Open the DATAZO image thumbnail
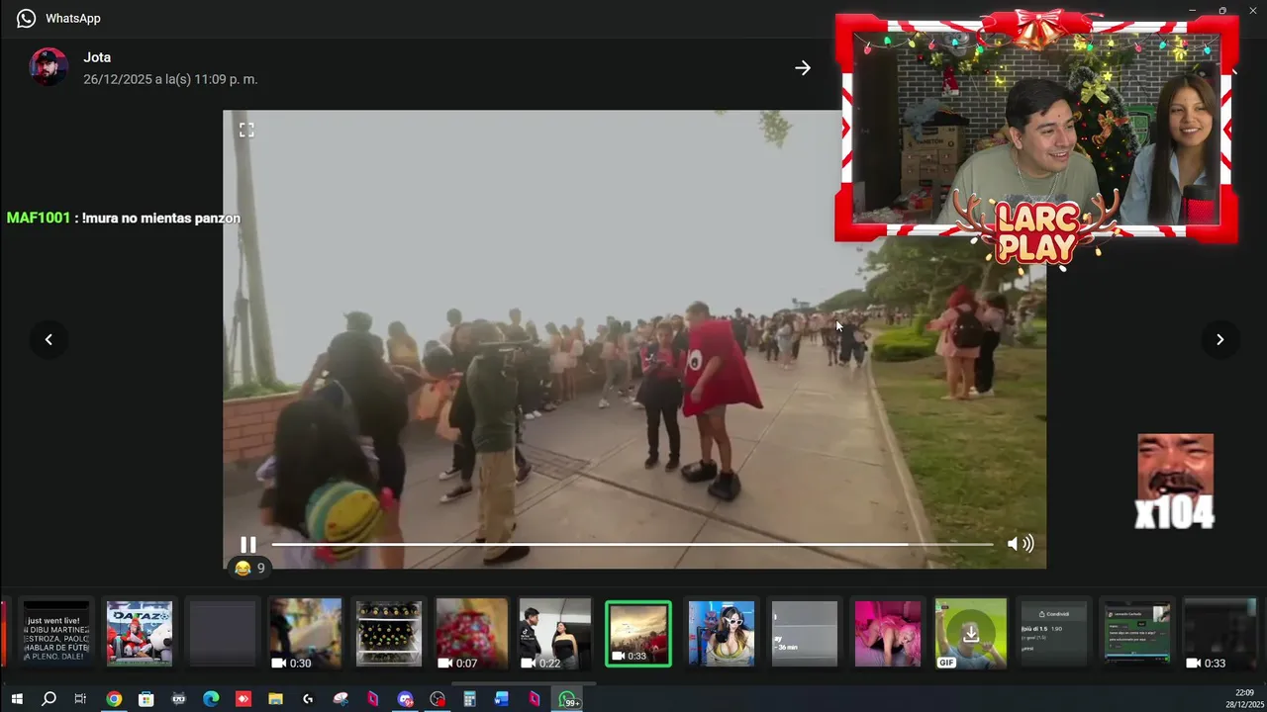The height and width of the screenshot is (712, 1267). click(140, 634)
